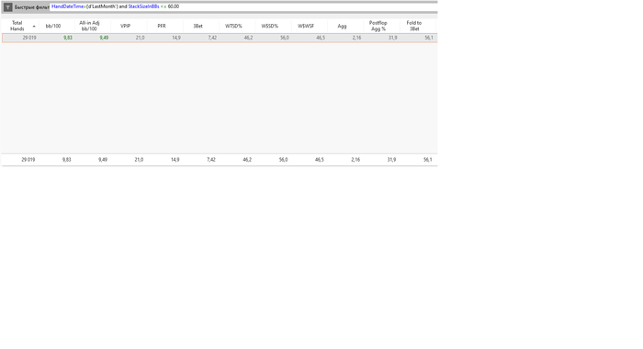Image resolution: width=643 pixels, height=349 pixels.
Task: Select 29 019 cell in highlighted data row
Action: 29,38
